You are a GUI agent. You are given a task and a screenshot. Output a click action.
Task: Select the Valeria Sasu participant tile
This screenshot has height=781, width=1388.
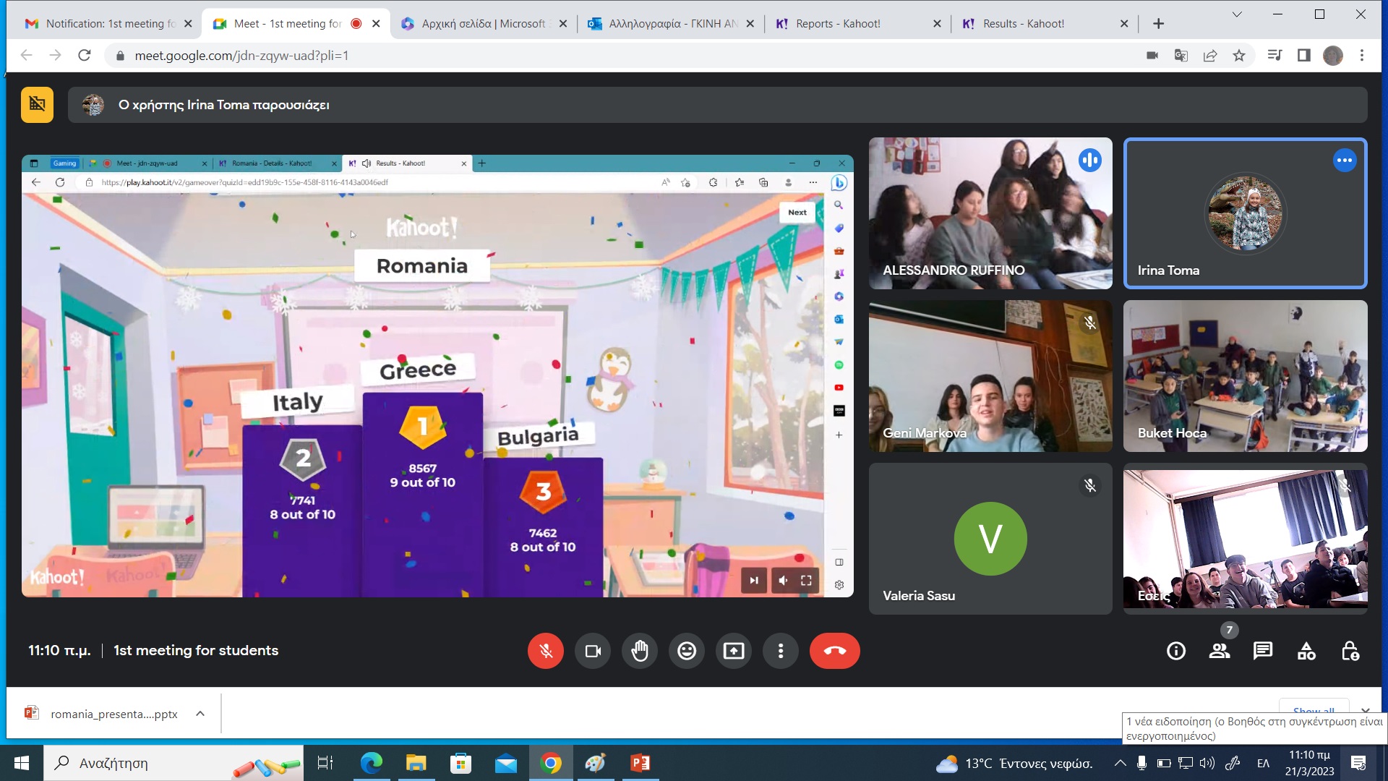point(990,539)
